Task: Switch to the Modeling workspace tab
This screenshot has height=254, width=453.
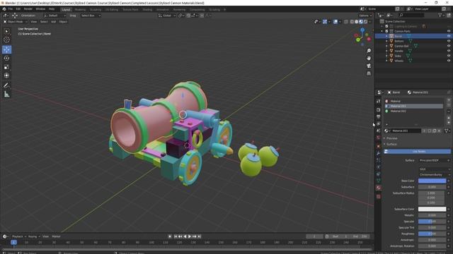Action: point(80,9)
